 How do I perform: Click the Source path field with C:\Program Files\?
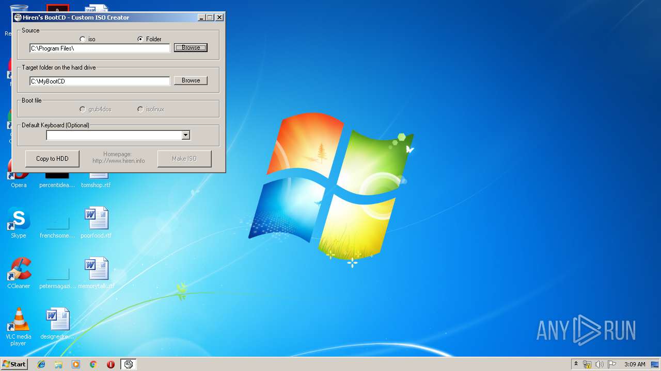pyautogui.click(x=100, y=48)
